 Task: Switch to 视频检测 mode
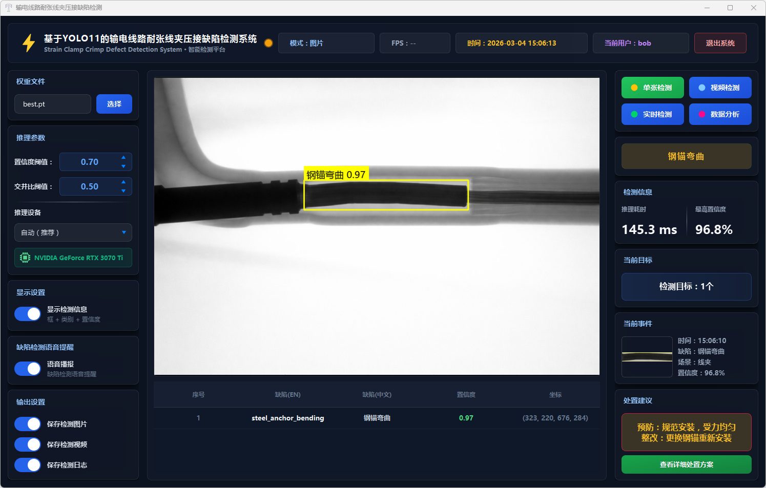[720, 88]
